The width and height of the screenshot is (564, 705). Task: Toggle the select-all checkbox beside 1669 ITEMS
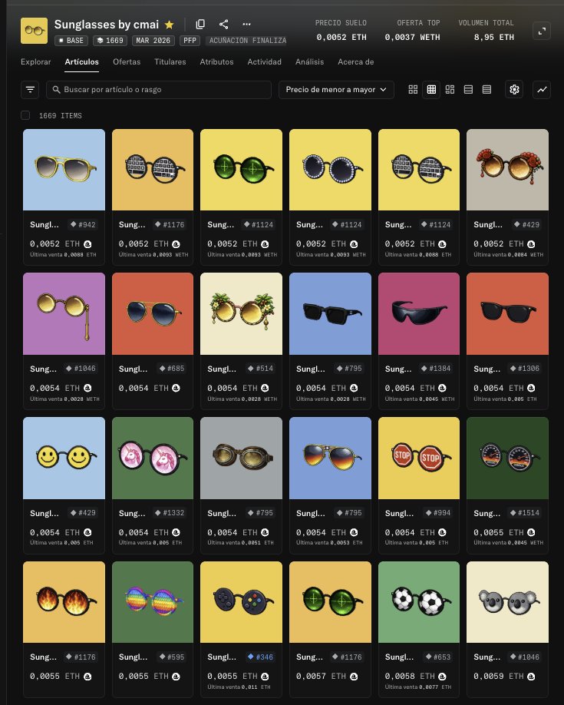(x=25, y=115)
